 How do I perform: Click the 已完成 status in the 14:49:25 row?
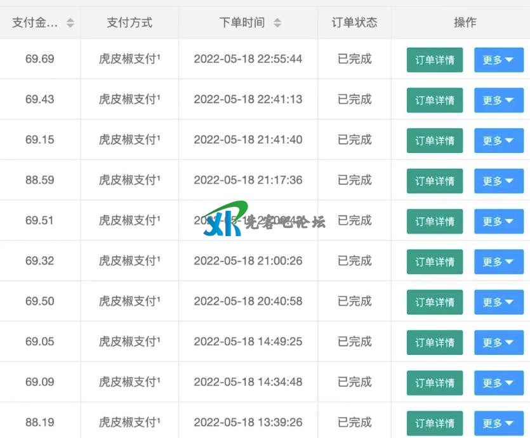tap(354, 342)
